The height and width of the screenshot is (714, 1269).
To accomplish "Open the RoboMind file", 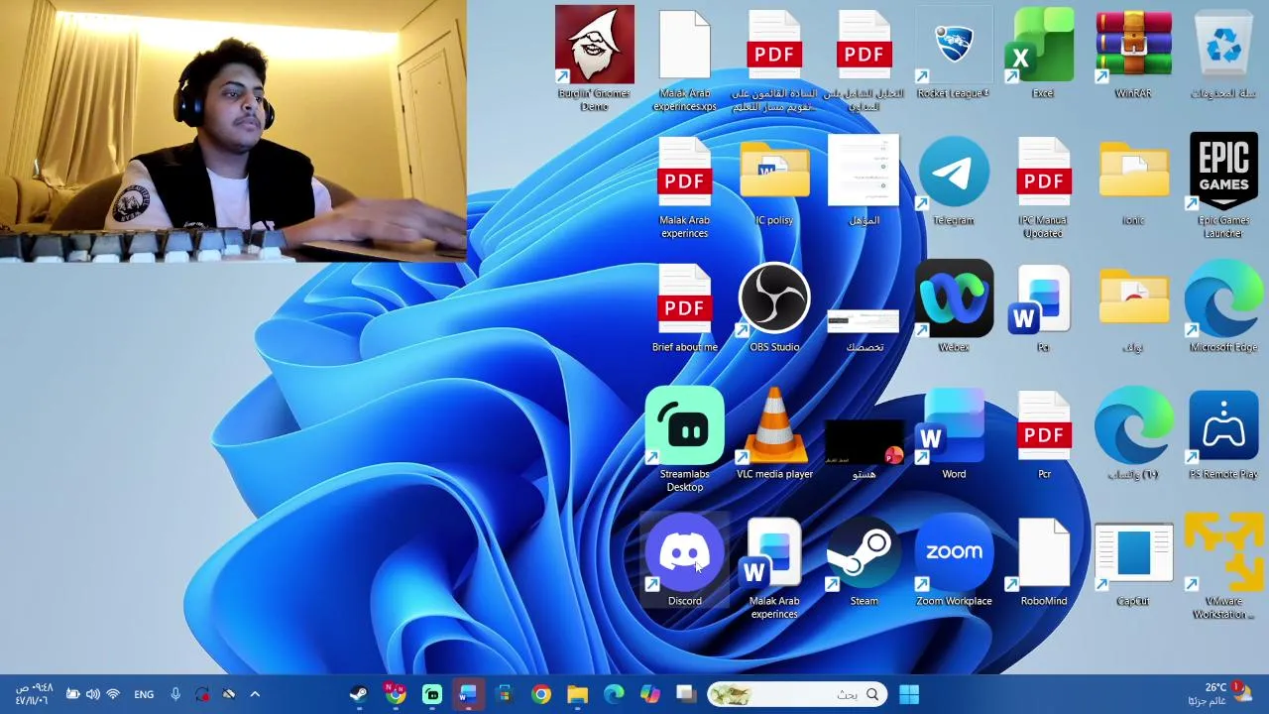I will [1043, 561].
